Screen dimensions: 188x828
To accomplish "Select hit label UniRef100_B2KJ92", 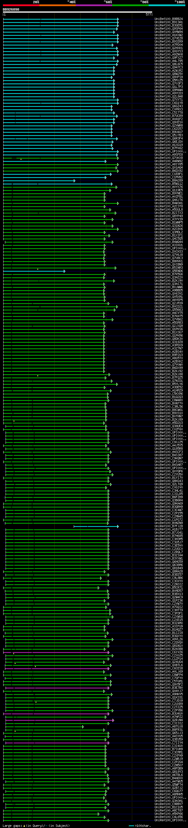I will [169, 371].
